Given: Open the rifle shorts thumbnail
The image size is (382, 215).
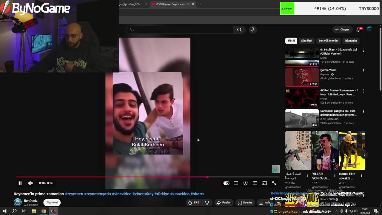Looking at the screenshot, I should (298, 150).
